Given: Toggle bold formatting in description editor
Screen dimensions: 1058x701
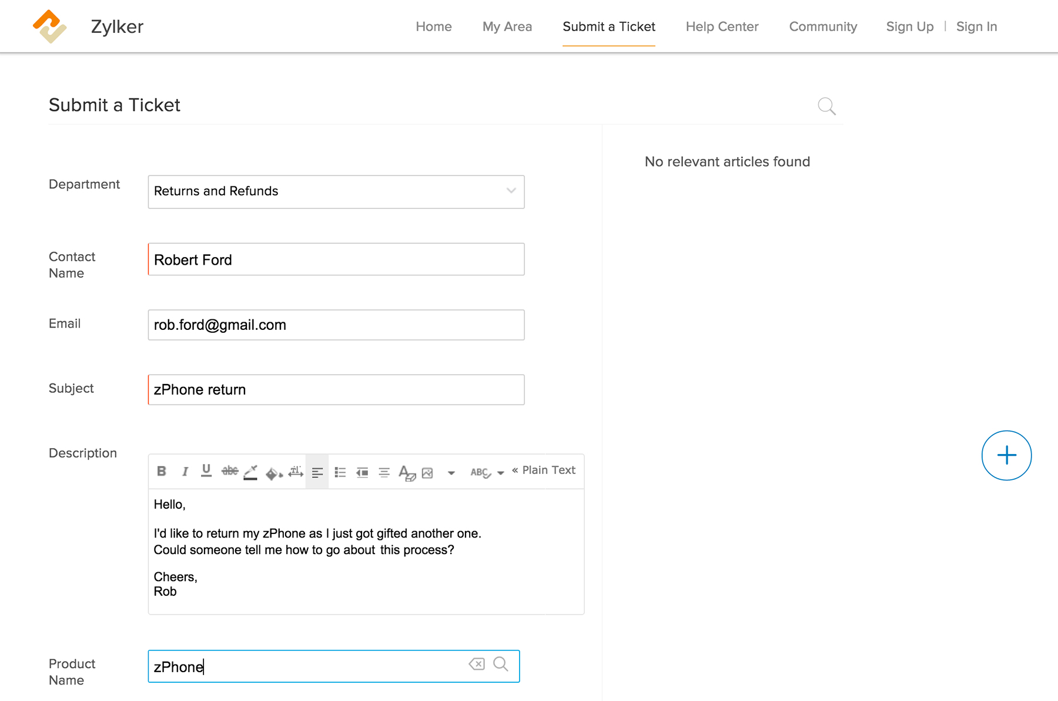Looking at the screenshot, I should [x=162, y=471].
